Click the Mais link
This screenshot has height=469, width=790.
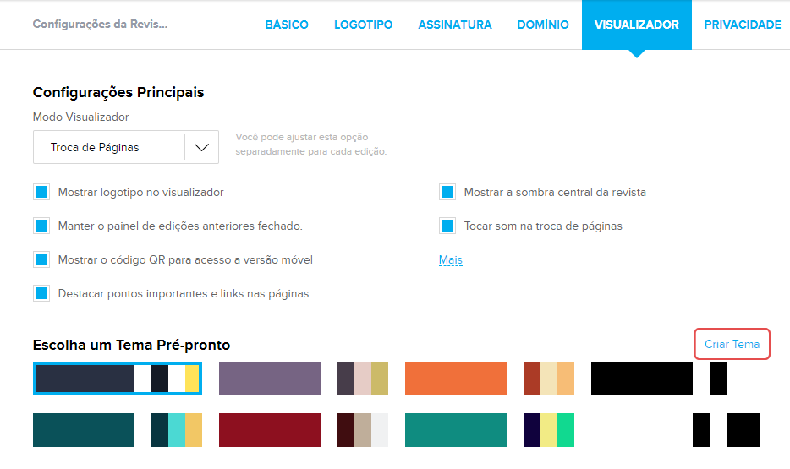pos(450,260)
